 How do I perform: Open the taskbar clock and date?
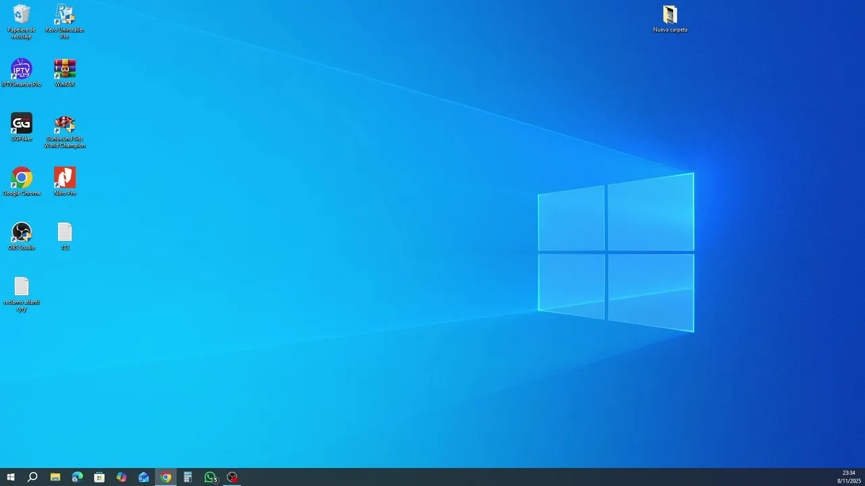point(848,477)
